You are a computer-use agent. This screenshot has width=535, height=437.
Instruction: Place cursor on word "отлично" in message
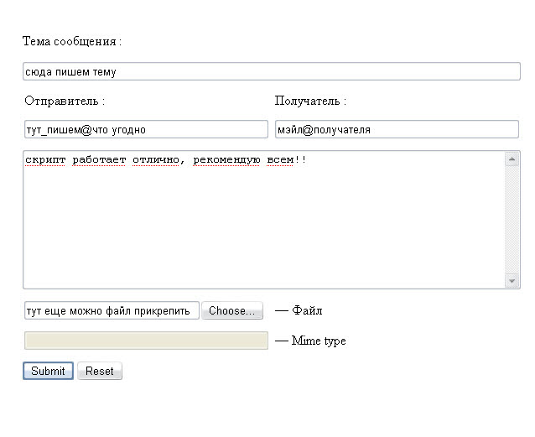point(155,159)
